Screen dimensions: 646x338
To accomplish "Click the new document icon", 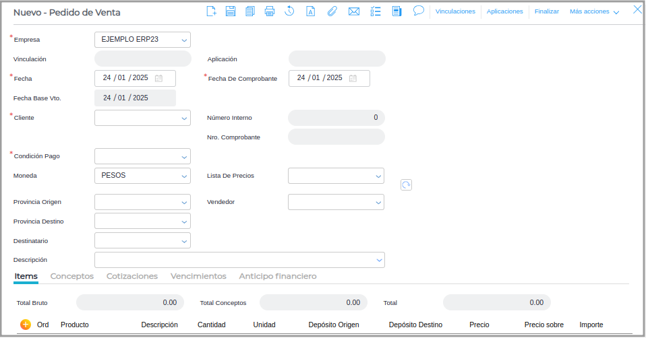I will (211, 11).
